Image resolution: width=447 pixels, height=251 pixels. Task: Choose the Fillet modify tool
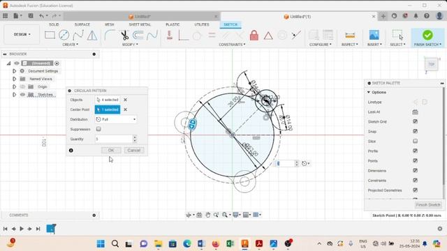tap(110, 35)
